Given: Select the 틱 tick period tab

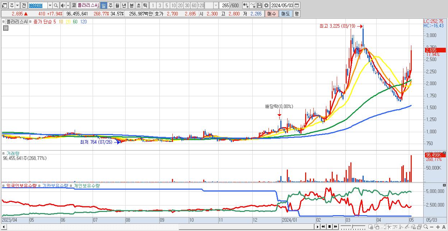Looking at the screenshot, I should [x=145, y=5].
